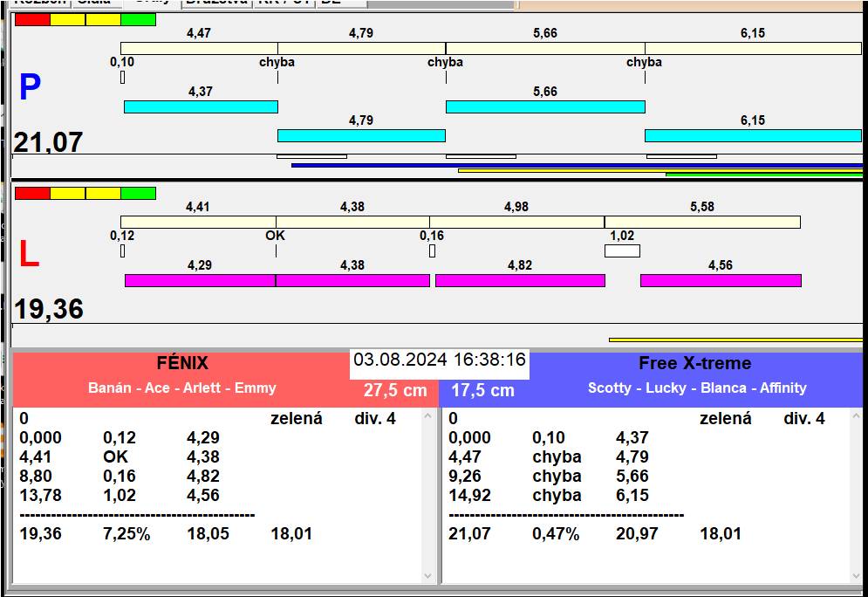Click the yellow light beside green in lane P
The width and height of the screenshot is (868, 597).
pos(103,20)
